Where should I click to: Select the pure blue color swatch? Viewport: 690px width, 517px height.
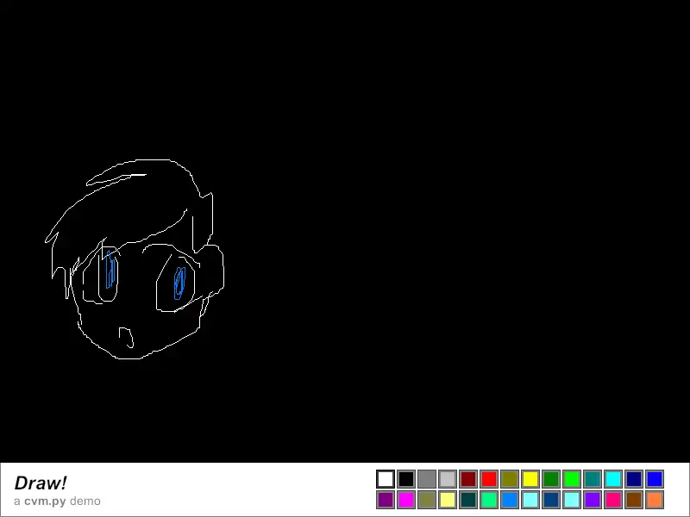point(655,479)
